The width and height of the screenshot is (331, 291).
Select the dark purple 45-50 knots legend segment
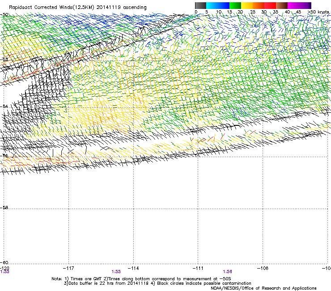[305, 5]
